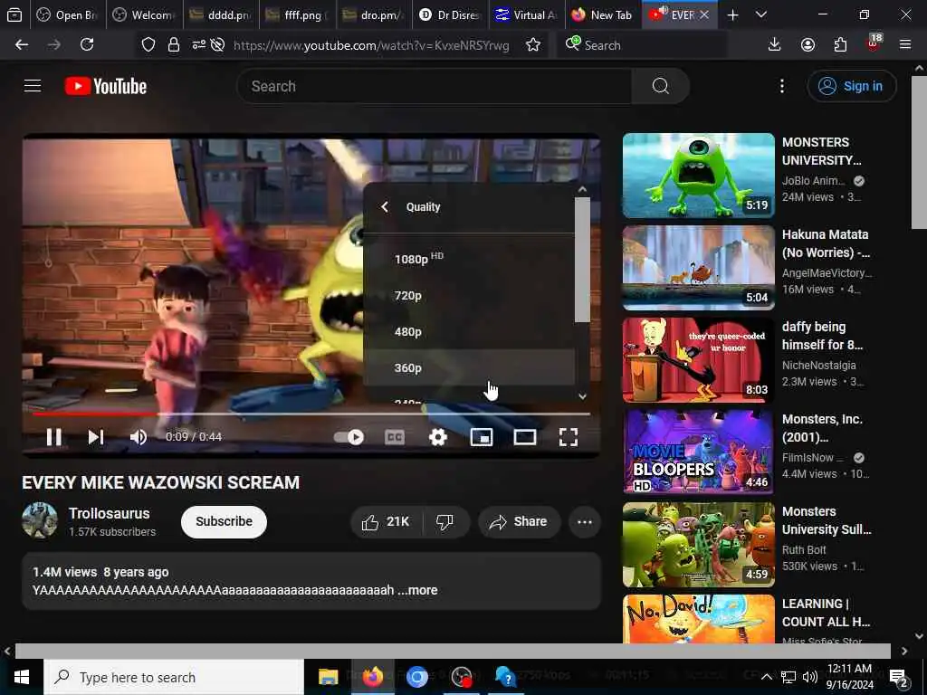Viewport: 927px width, 695px height.
Task: Click the Firefox Search bar
Action: pyautogui.click(x=642, y=45)
